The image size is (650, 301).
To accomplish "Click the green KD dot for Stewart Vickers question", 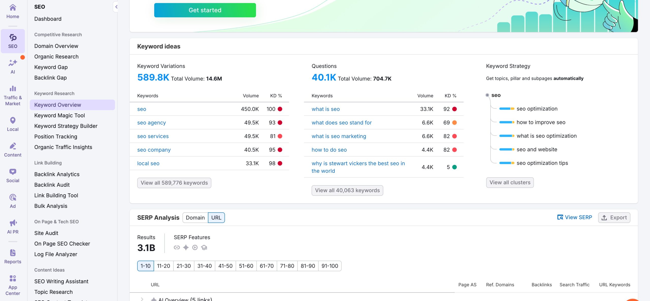I will coord(454,167).
